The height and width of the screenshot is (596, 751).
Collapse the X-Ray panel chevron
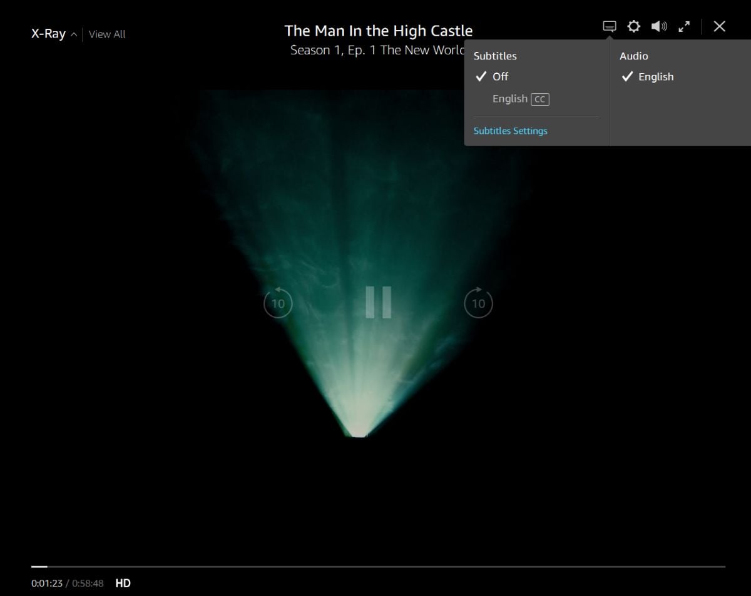[74, 34]
